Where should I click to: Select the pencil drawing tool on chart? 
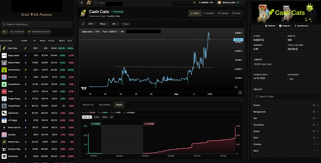[83, 24]
